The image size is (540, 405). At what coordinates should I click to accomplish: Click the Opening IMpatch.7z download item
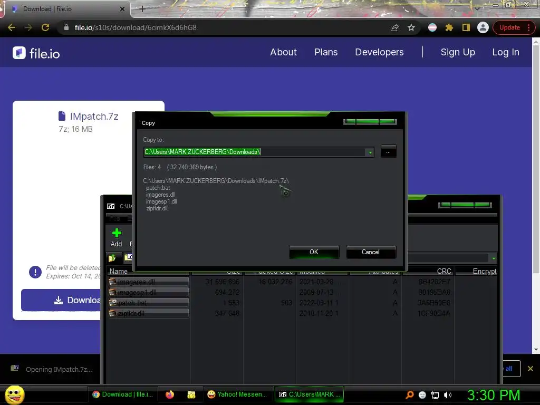click(52, 369)
